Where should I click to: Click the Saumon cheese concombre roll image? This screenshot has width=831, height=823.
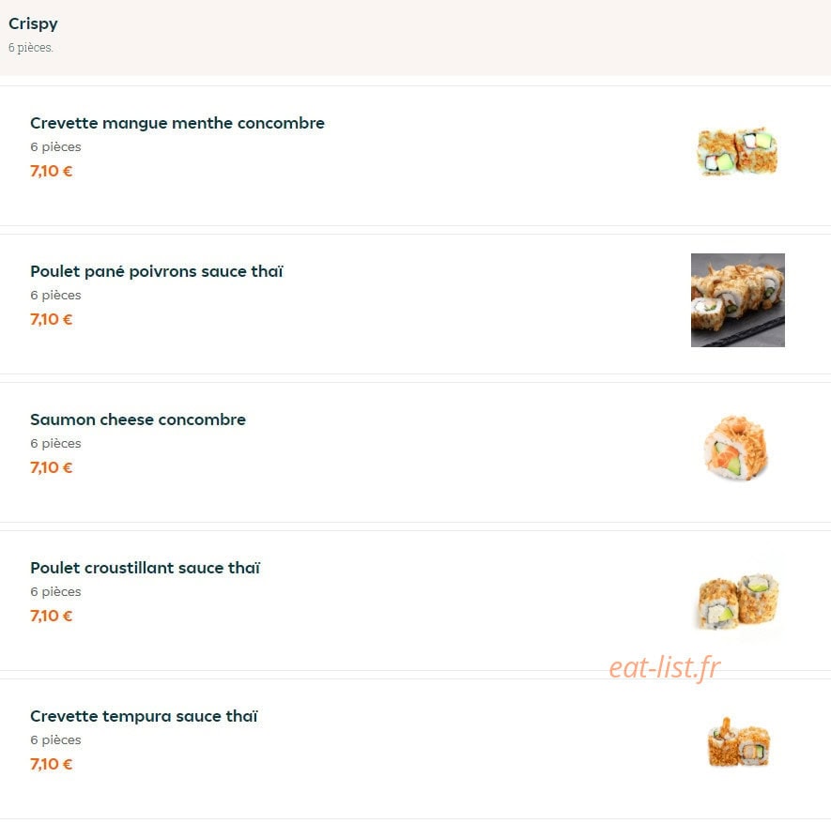pos(736,448)
